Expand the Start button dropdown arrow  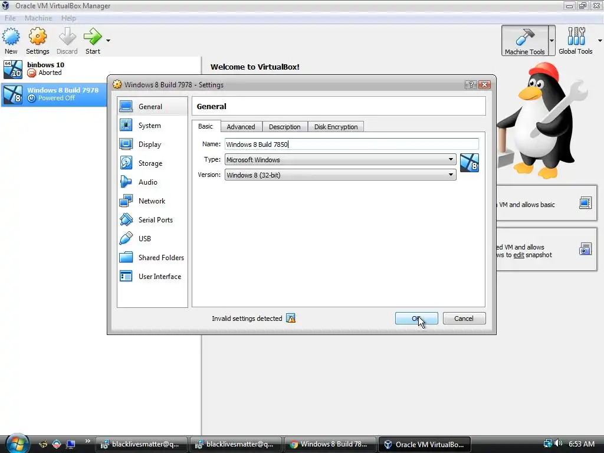[x=109, y=41]
